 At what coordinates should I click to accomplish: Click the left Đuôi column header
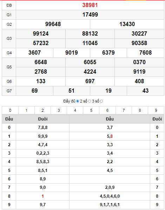click(43, 119)
